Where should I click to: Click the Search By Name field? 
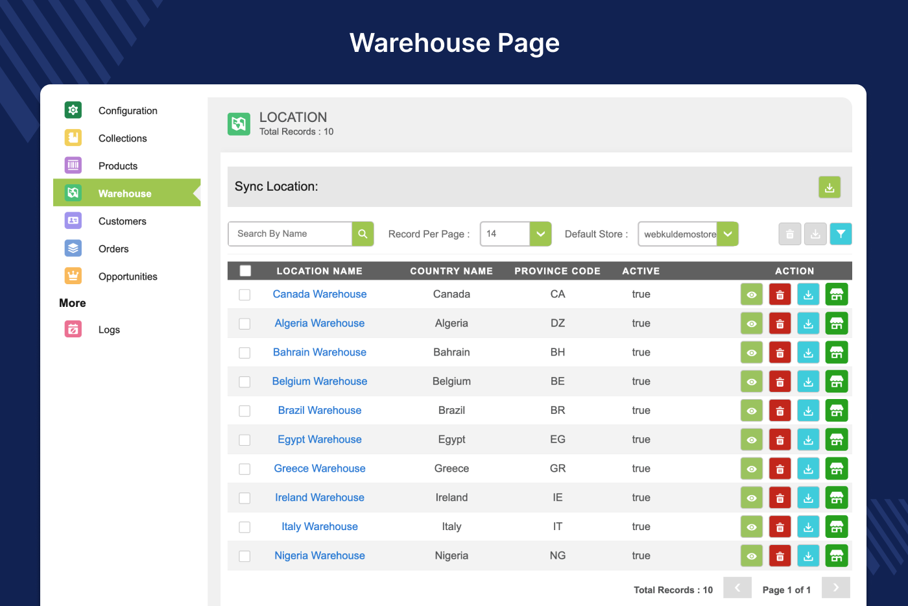click(289, 234)
